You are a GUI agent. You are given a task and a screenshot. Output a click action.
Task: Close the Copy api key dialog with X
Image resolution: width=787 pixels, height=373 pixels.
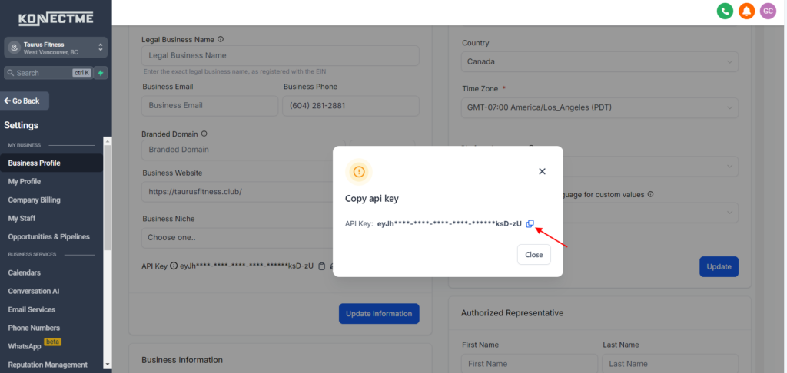542,172
